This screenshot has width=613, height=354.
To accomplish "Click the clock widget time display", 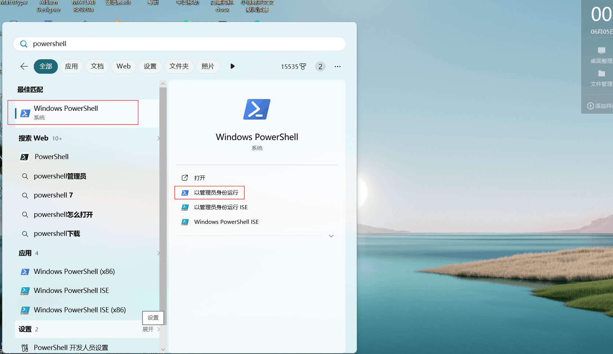I will (x=601, y=15).
